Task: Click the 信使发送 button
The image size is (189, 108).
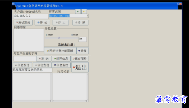Action: coord(42,65)
